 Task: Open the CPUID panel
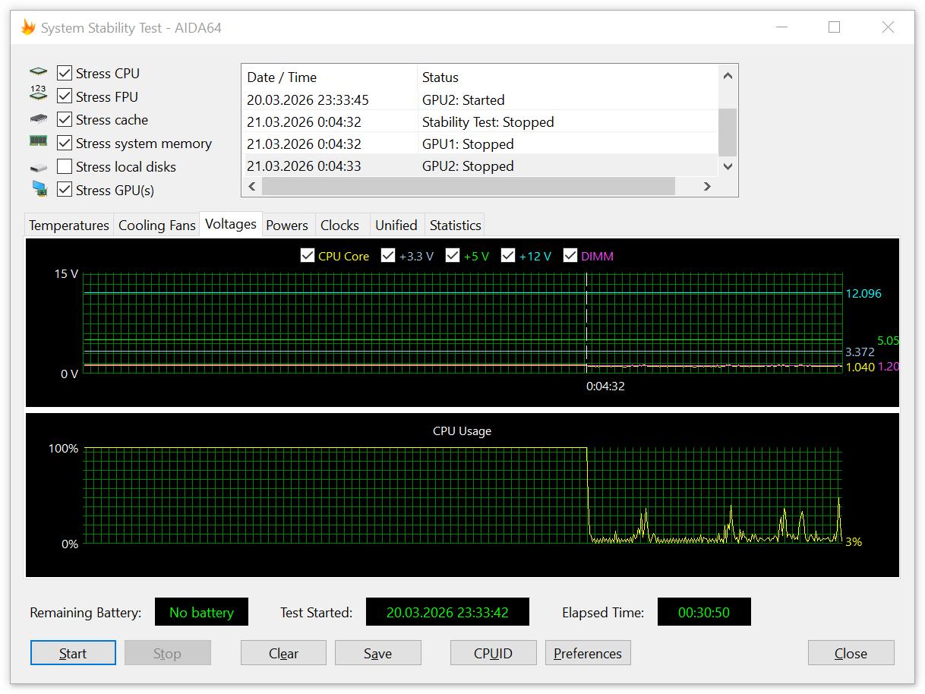493,653
